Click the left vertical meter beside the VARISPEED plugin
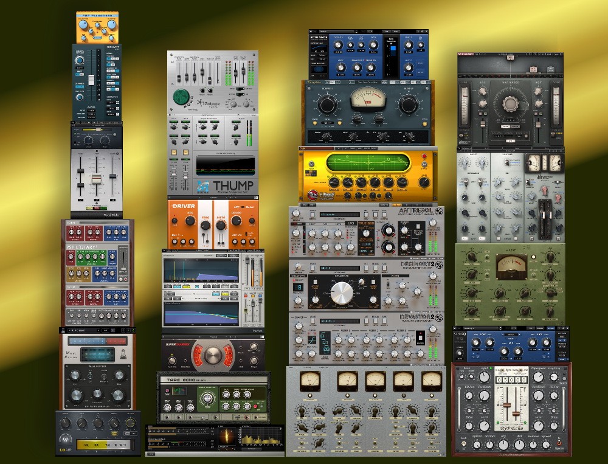Image resolution: width=608 pixels, height=464 pixels. [465, 106]
